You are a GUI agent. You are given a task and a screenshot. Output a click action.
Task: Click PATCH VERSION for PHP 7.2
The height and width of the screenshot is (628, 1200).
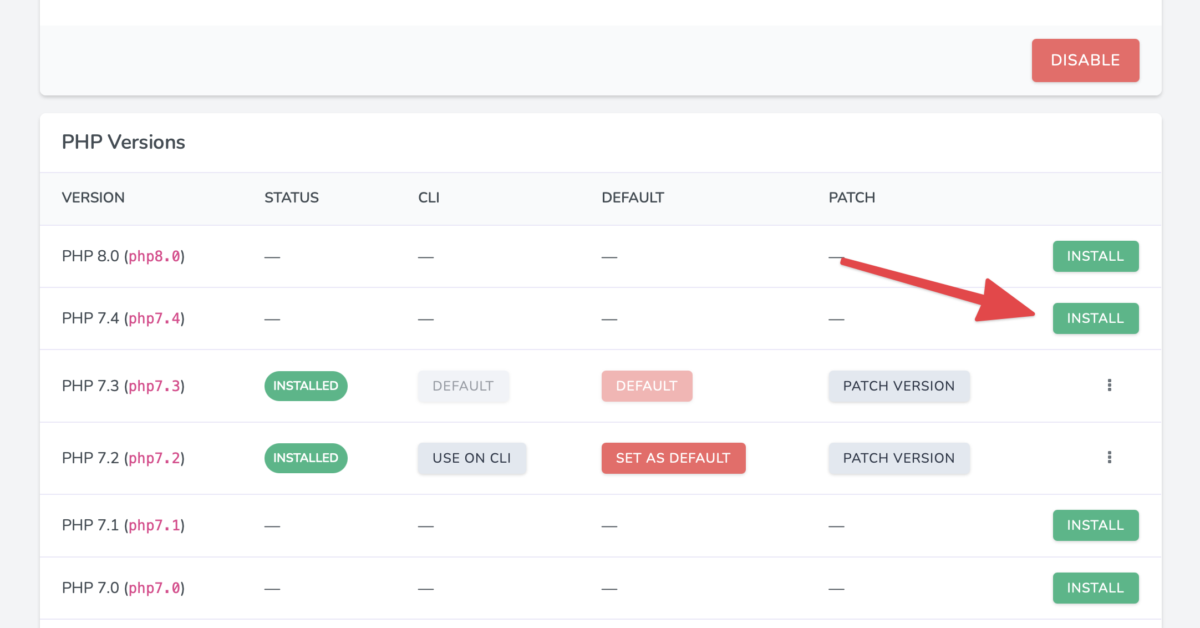pos(898,458)
